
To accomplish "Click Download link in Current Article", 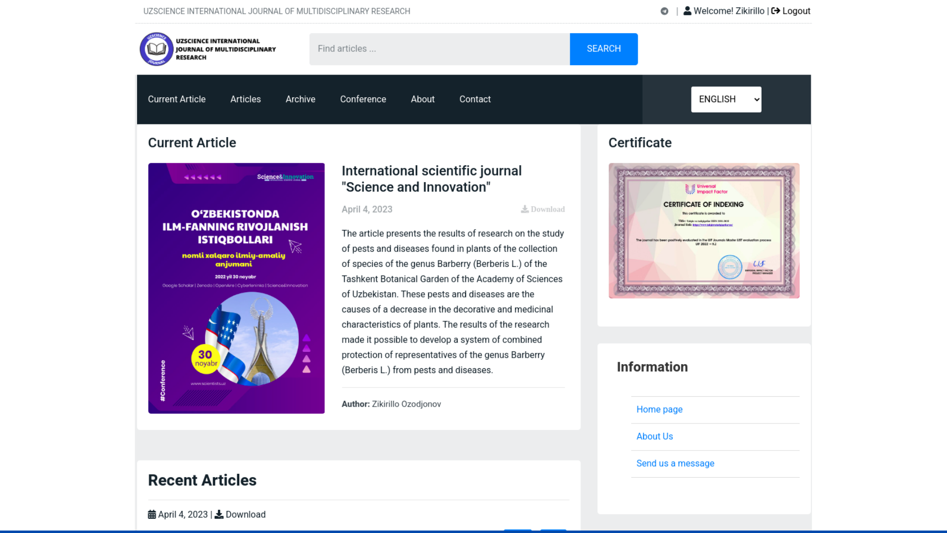I will click(543, 209).
